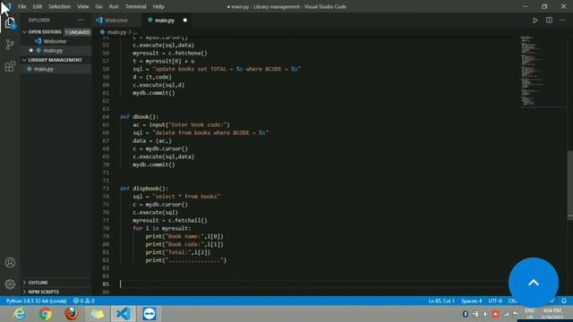Viewport: 573px width, 322px height.
Task: Open the Extensions view
Action: pyautogui.click(x=10, y=66)
